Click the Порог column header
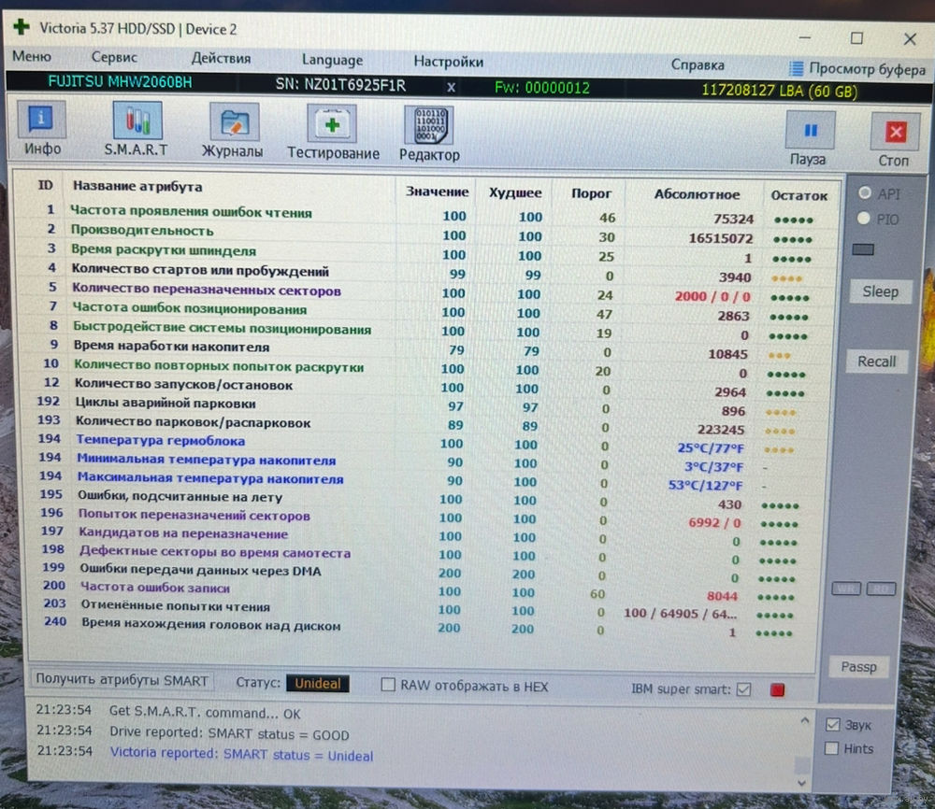Image resolution: width=935 pixels, height=809 pixels. [591, 193]
